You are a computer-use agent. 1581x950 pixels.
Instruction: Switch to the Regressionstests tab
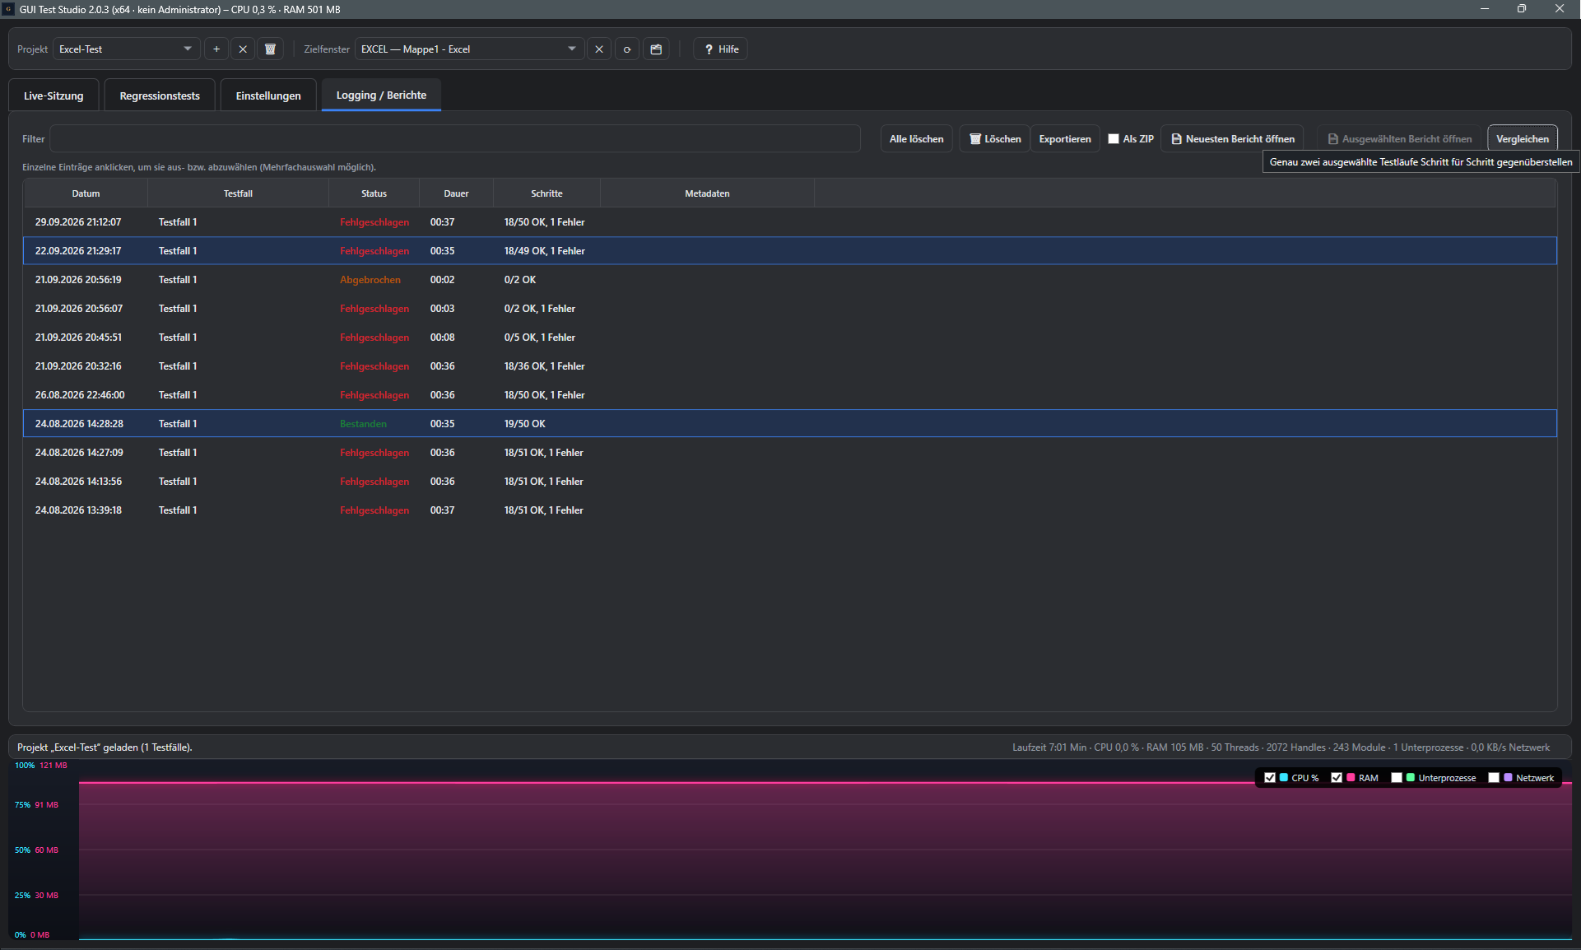click(x=160, y=95)
